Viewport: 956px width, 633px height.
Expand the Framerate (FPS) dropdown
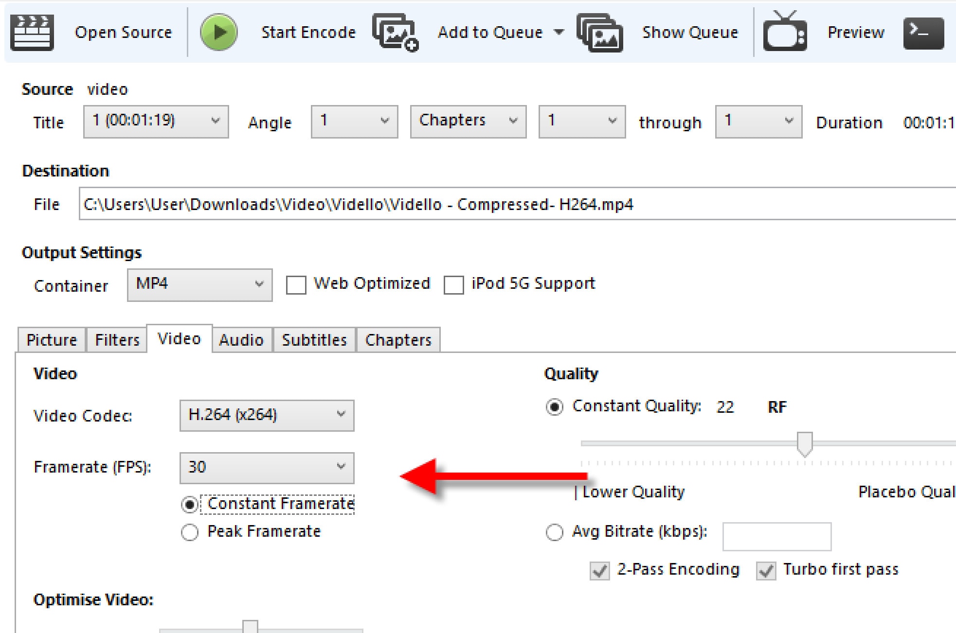click(x=267, y=468)
